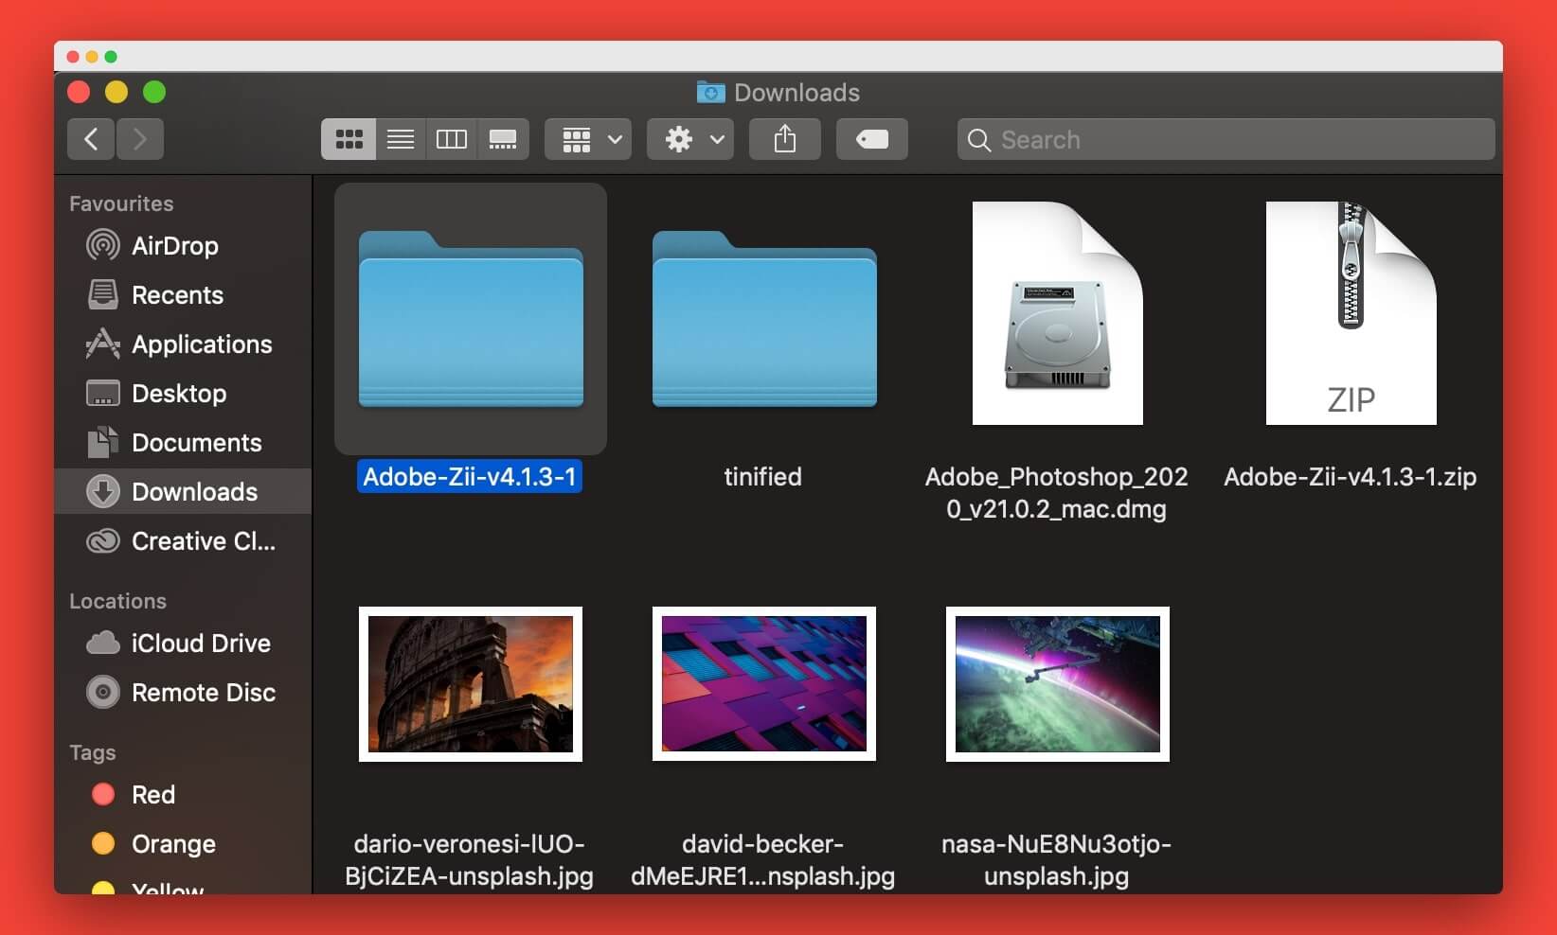Click the AirDrop radar icon
Viewport: 1557px width, 935px height.
[103, 245]
